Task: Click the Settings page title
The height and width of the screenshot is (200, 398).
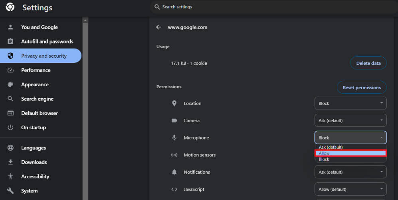Action: coord(37,8)
